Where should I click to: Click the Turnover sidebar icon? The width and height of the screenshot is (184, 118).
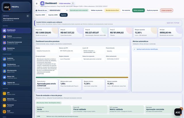click(x=4, y=106)
